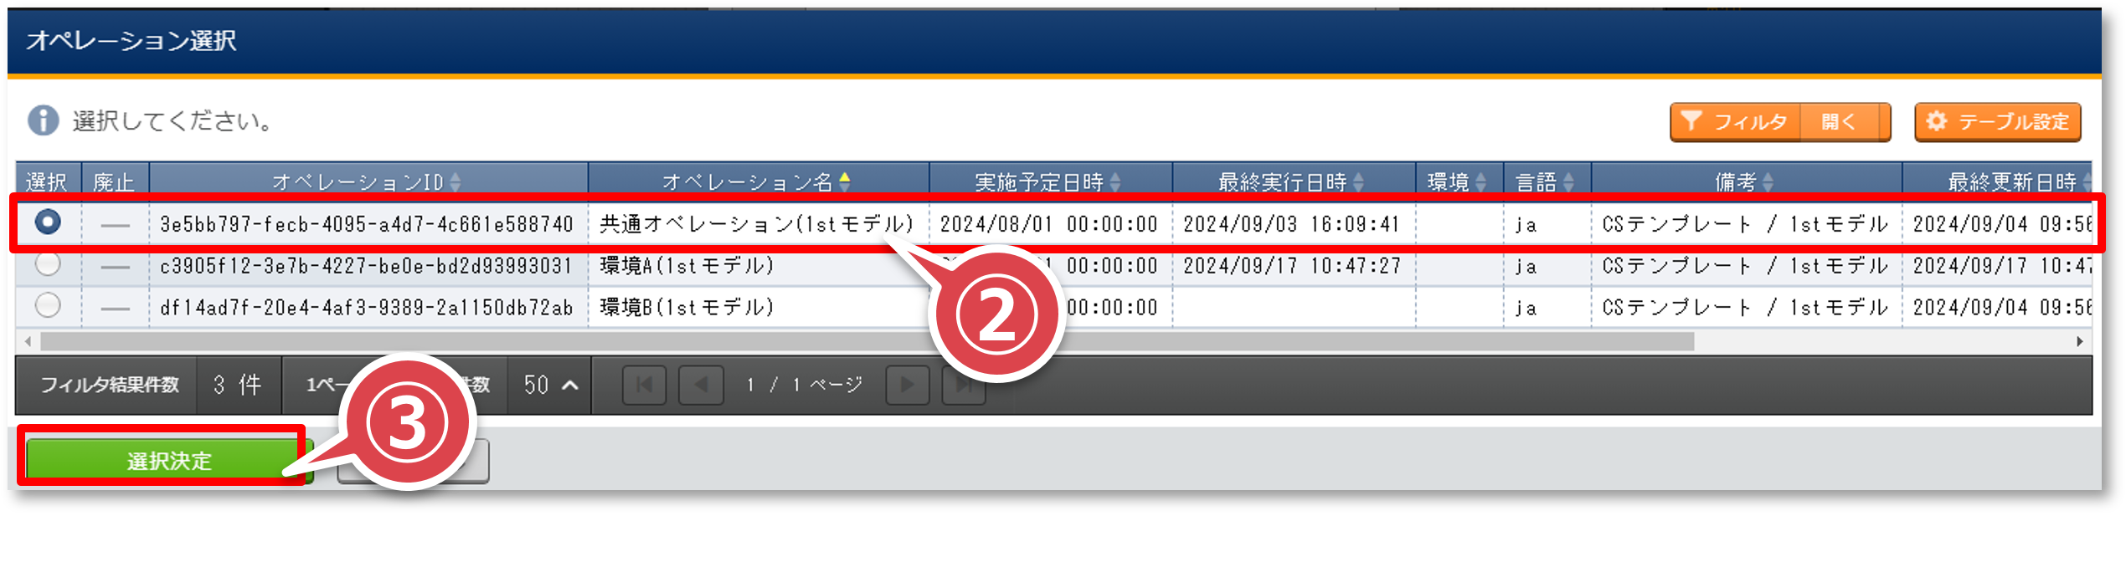The height and width of the screenshot is (562, 2126).
Task: Click the table settings gear icon
Action: (1936, 121)
